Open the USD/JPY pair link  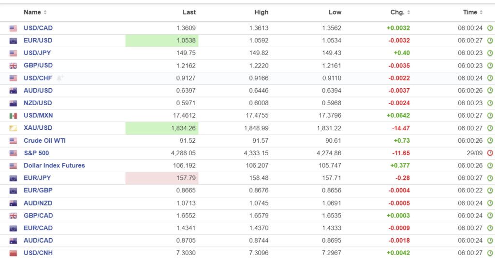tap(38, 53)
